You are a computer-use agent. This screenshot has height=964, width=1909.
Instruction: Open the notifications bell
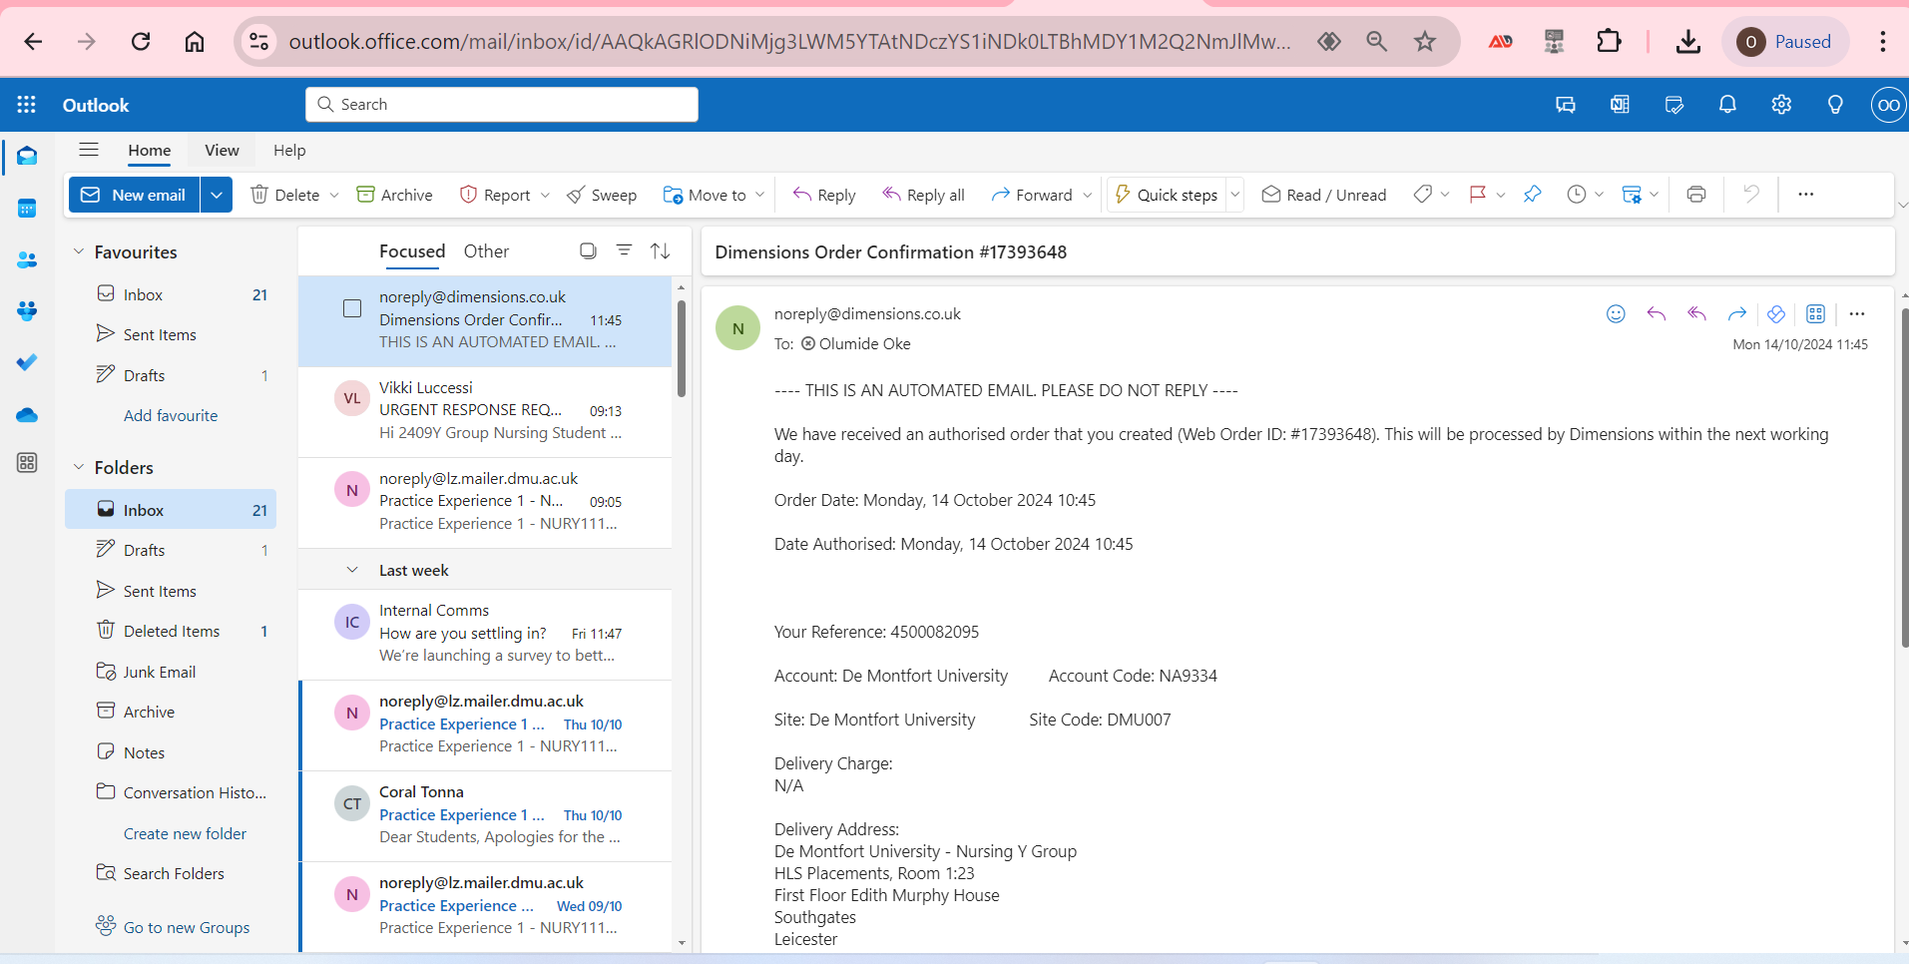(x=1727, y=105)
